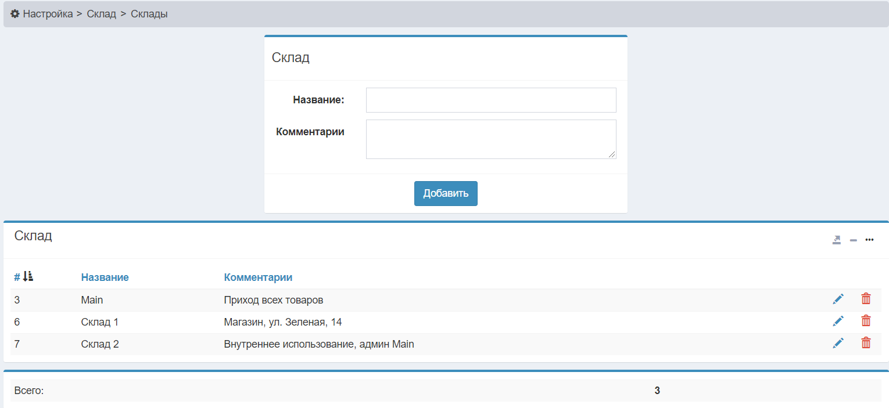Viewport: 889px width, 408px height.
Task: Click into the Комментарии text area
Action: click(490, 139)
